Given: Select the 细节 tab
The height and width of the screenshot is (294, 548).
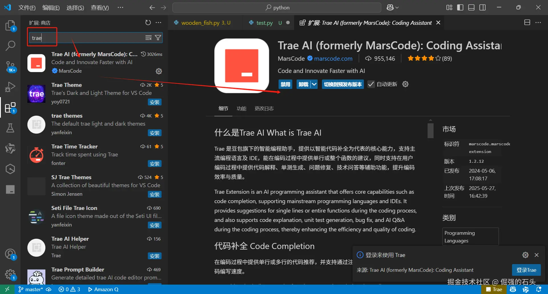Looking at the screenshot, I should tap(223, 109).
